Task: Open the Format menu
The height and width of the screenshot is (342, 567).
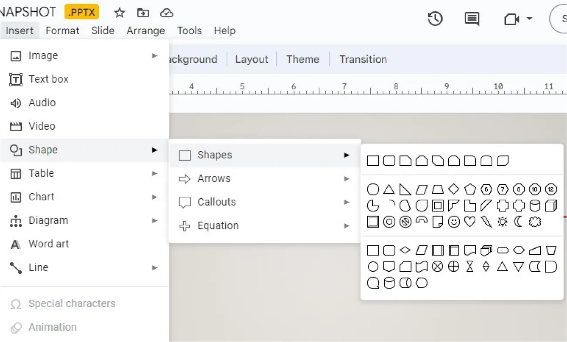Action: [x=62, y=31]
